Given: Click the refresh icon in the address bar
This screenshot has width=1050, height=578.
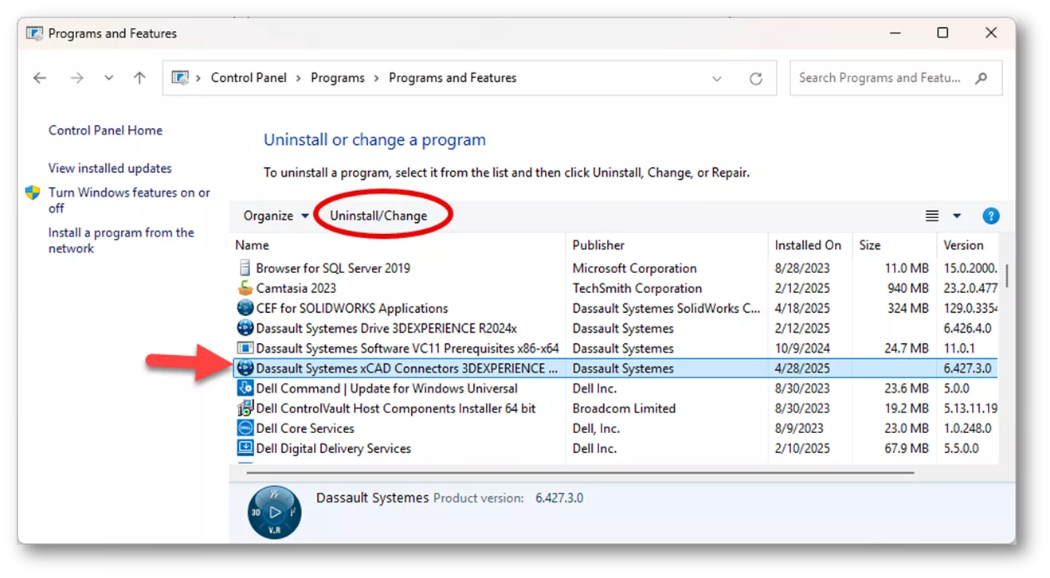Looking at the screenshot, I should coord(755,78).
